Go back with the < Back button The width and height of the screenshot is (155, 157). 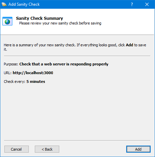point(47,149)
